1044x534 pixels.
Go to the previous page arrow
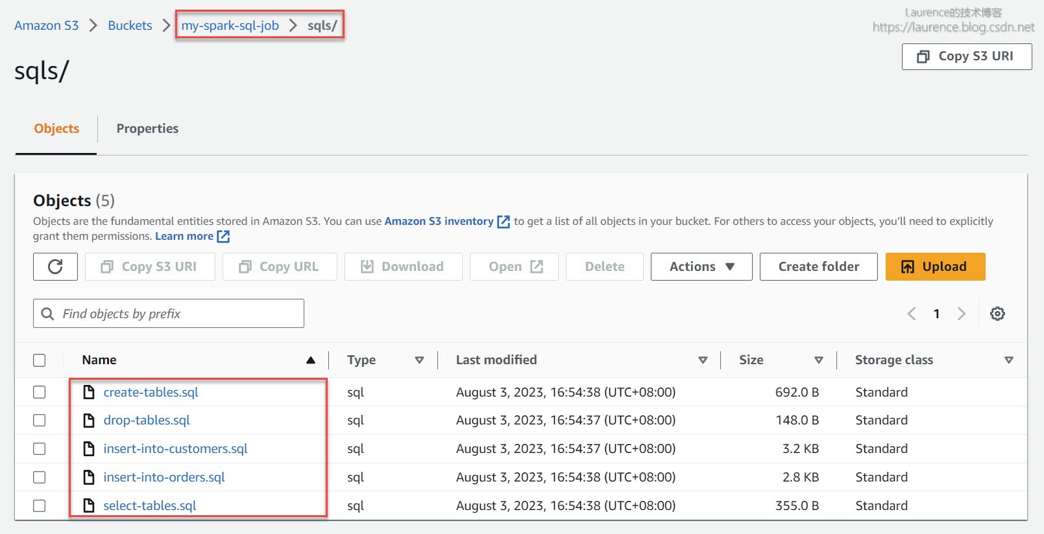point(912,314)
